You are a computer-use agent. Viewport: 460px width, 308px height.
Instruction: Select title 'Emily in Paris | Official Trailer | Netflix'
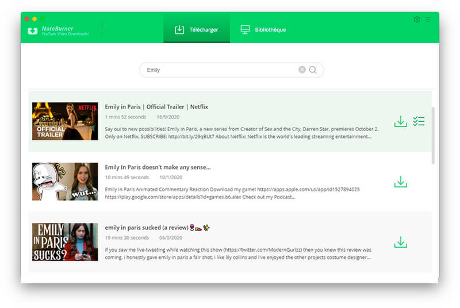(x=156, y=107)
